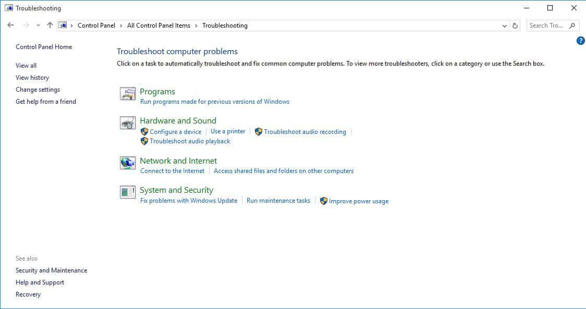
Task: Click inside the Search Troubleshooting box
Action: [x=545, y=25]
